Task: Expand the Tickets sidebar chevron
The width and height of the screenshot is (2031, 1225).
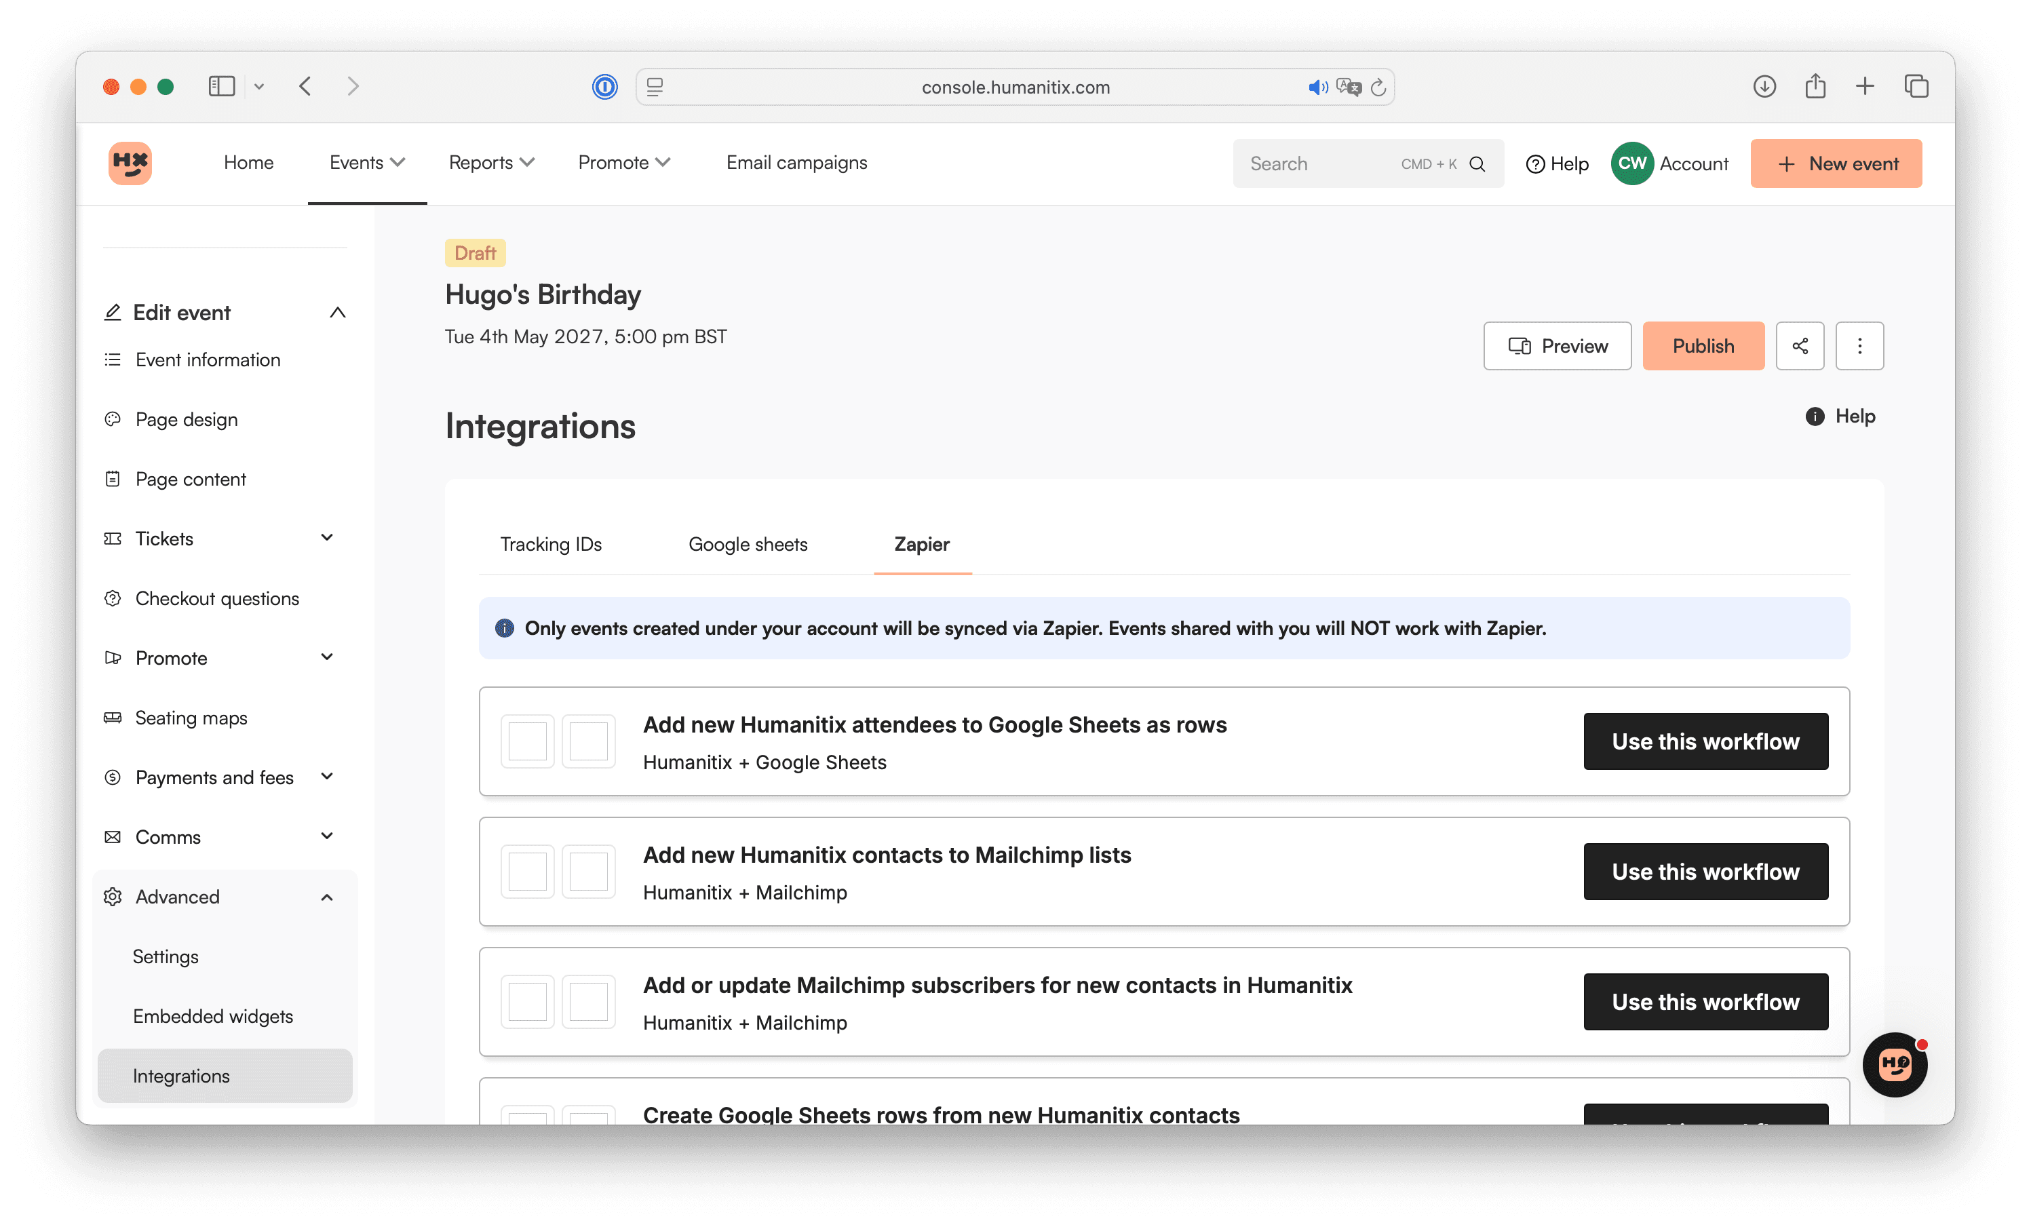Action: click(x=327, y=537)
